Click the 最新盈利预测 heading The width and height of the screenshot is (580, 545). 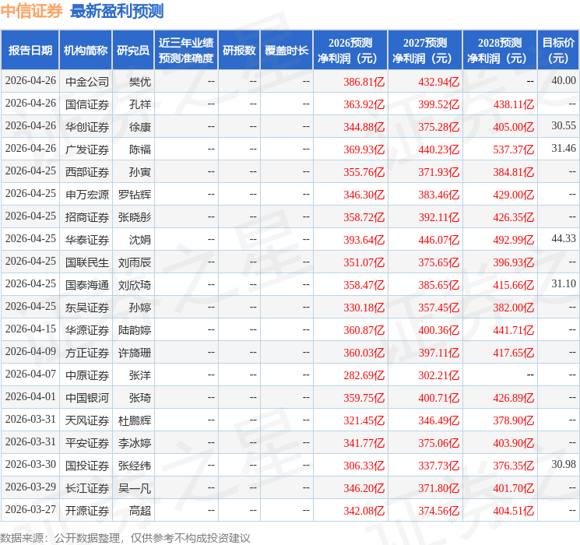(117, 11)
